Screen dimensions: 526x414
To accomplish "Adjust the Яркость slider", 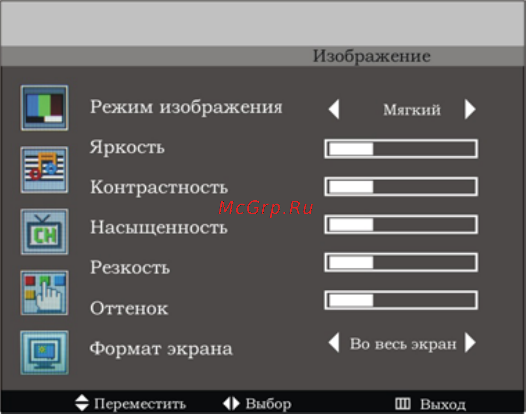I will click(401, 149).
